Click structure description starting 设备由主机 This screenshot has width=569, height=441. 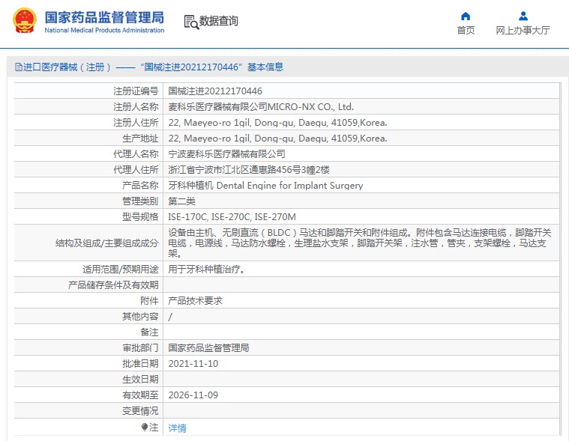click(360, 243)
